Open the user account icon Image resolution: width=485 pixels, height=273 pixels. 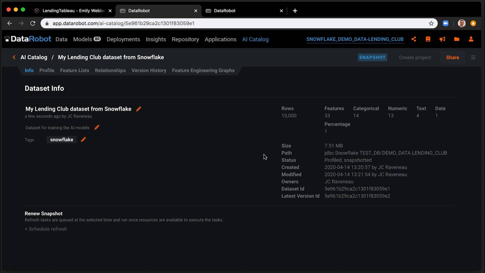tap(471, 39)
